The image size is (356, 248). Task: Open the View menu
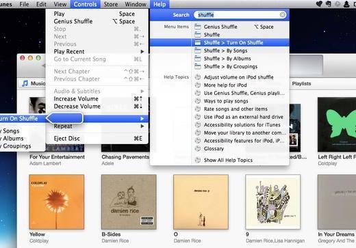point(60,4)
